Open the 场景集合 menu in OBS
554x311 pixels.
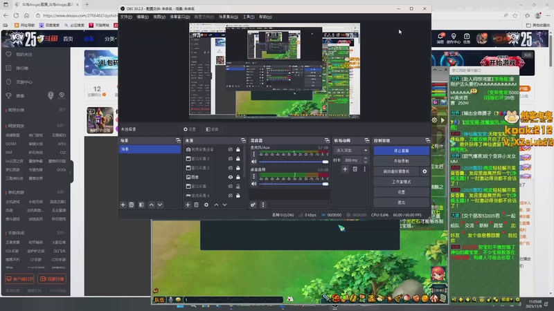[228, 17]
